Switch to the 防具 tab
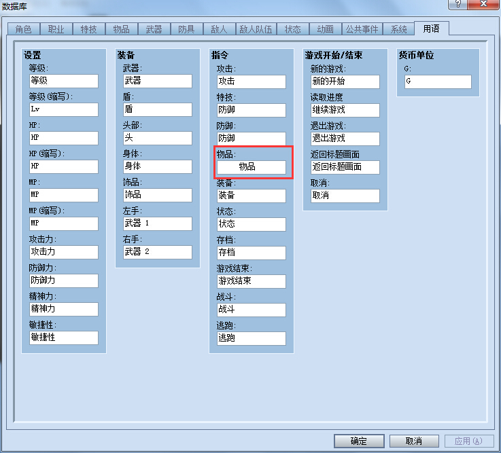Screen dimensions: 501x453 [186, 29]
